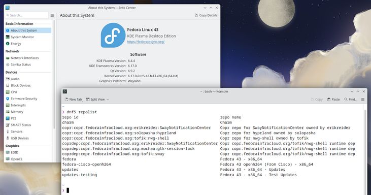Click Copy Details button
This screenshot has width=371, height=195.
[x=206, y=15]
